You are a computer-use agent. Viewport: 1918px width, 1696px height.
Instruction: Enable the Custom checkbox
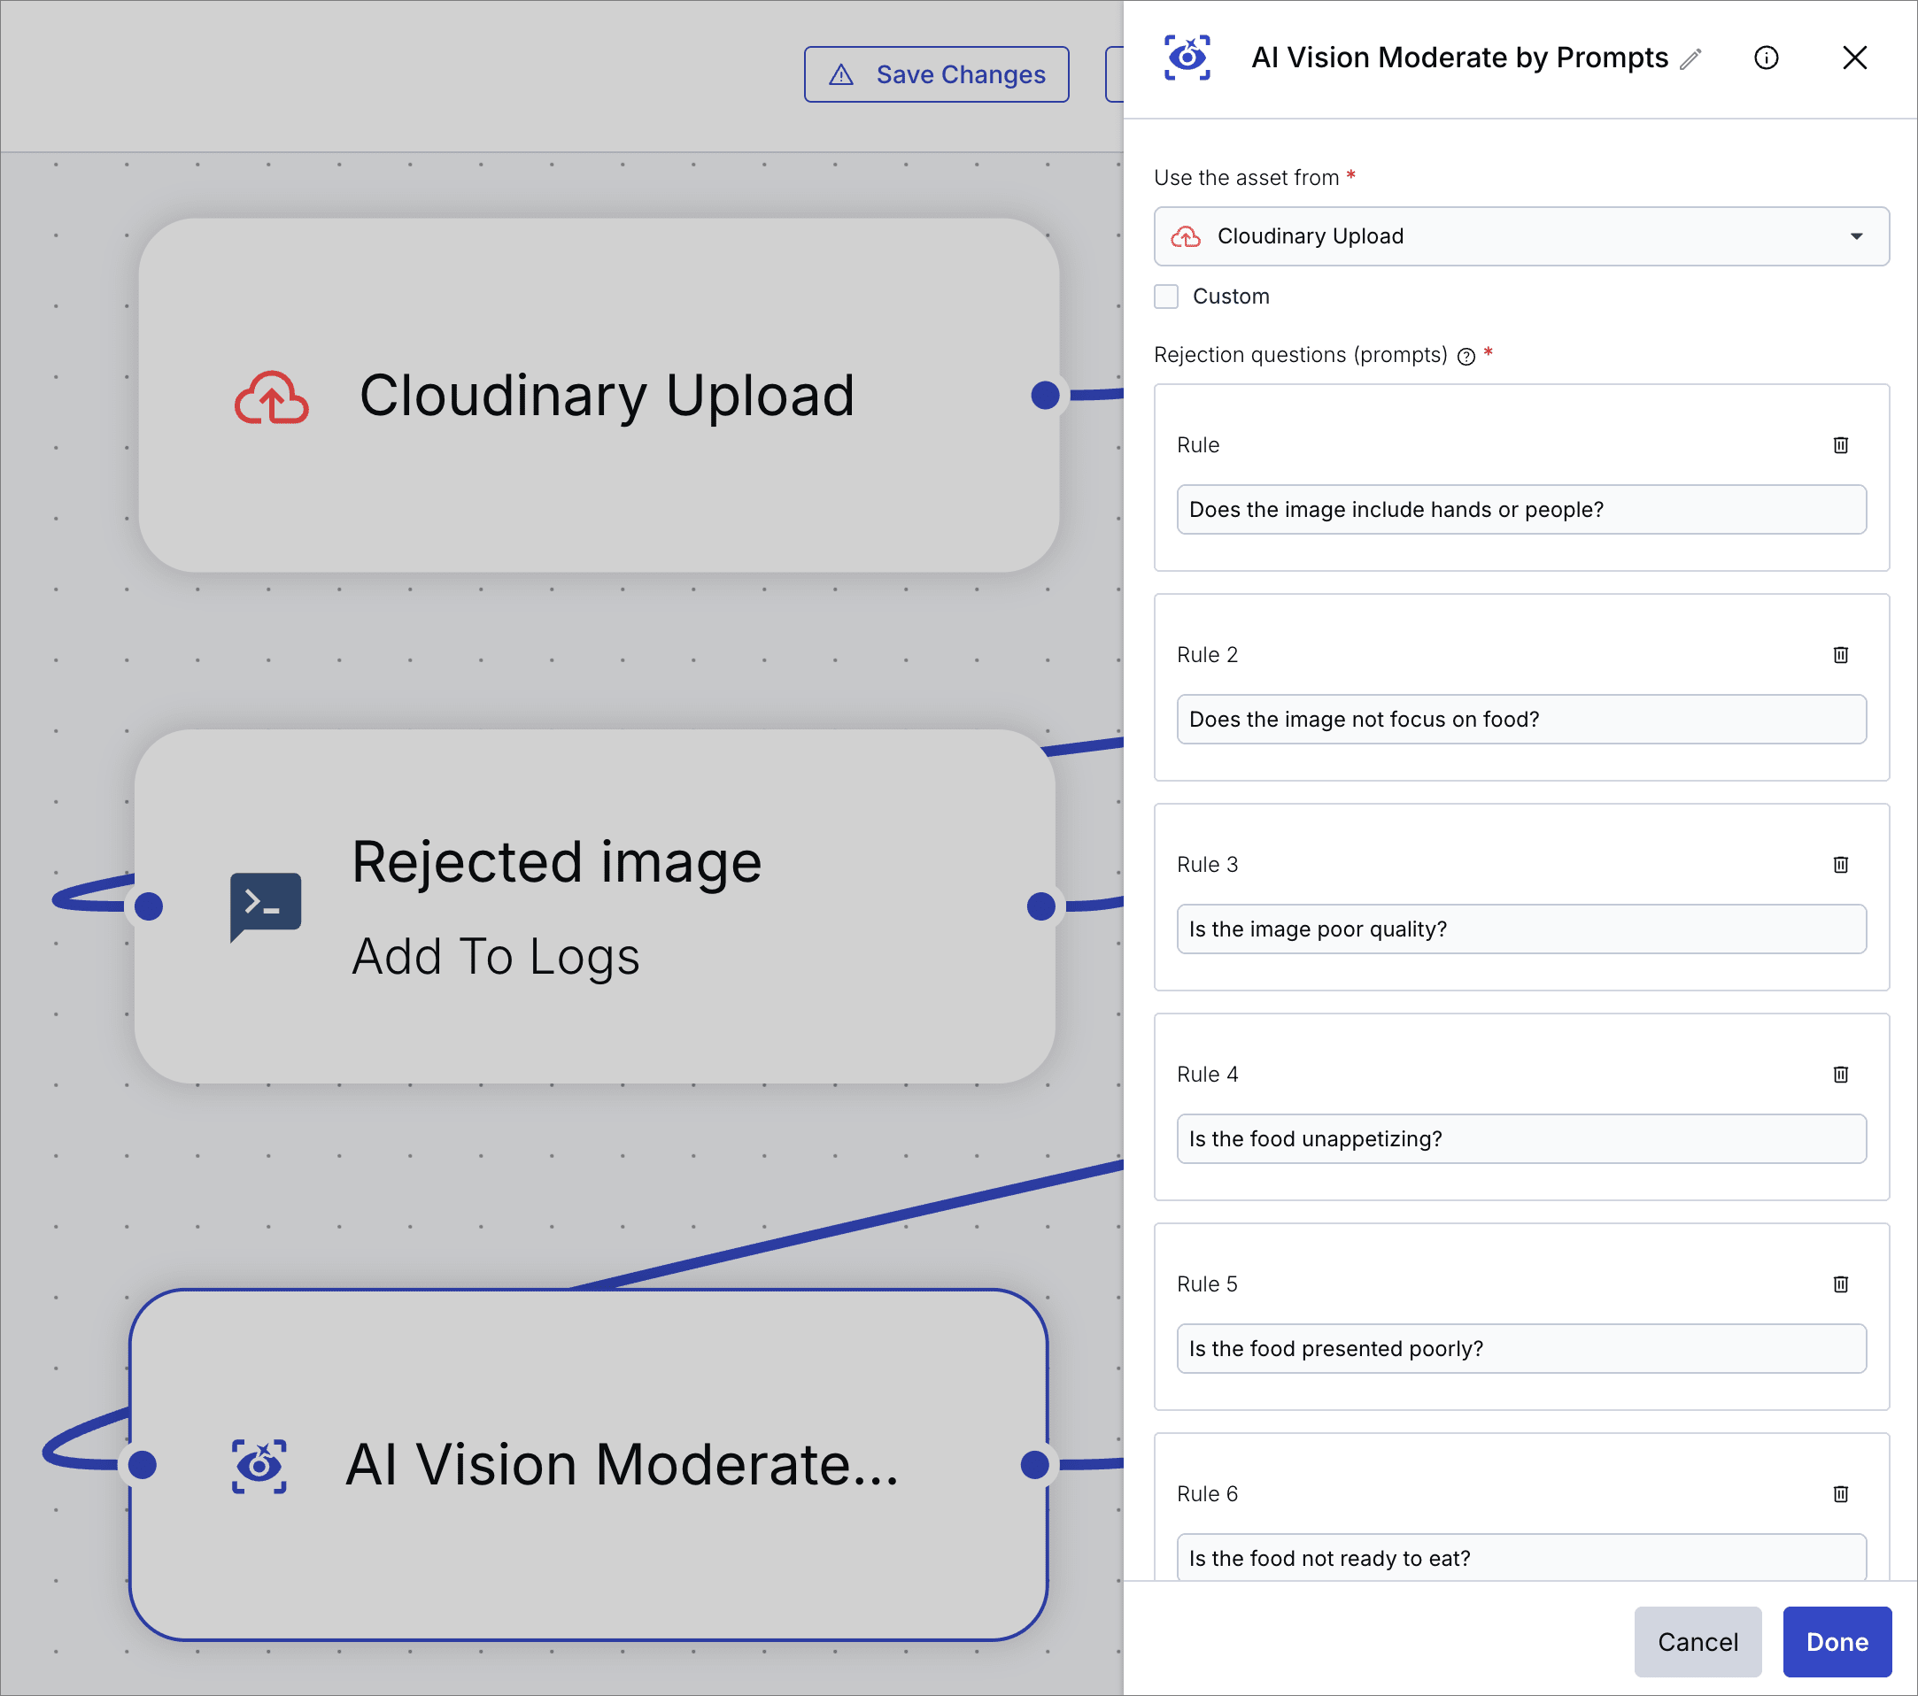[1166, 297]
